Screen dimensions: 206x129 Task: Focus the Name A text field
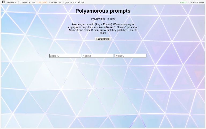pyautogui.click(x=65, y=56)
